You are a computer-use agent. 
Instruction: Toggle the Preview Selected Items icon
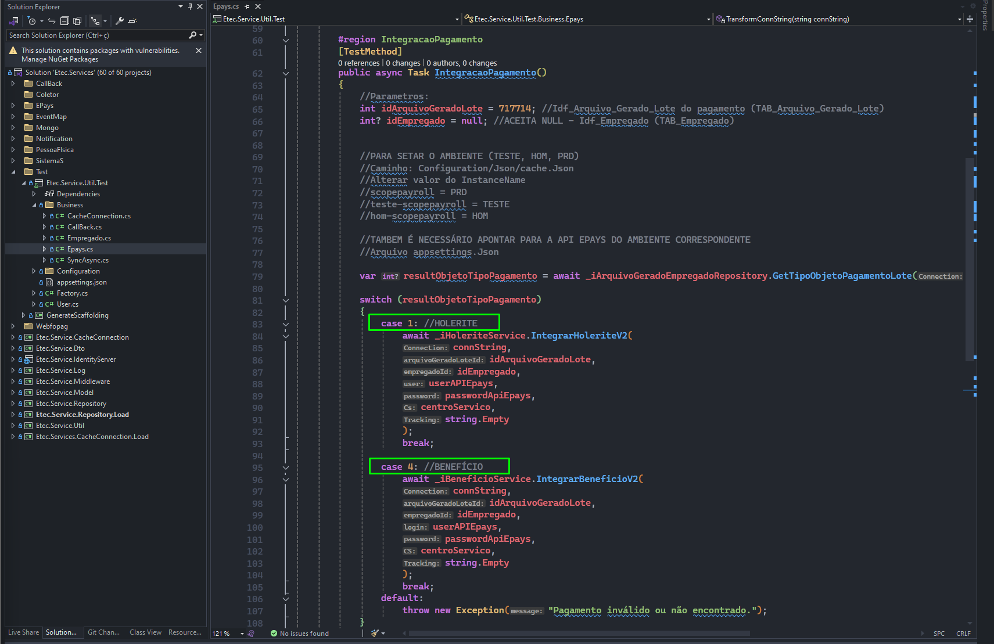click(x=132, y=21)
